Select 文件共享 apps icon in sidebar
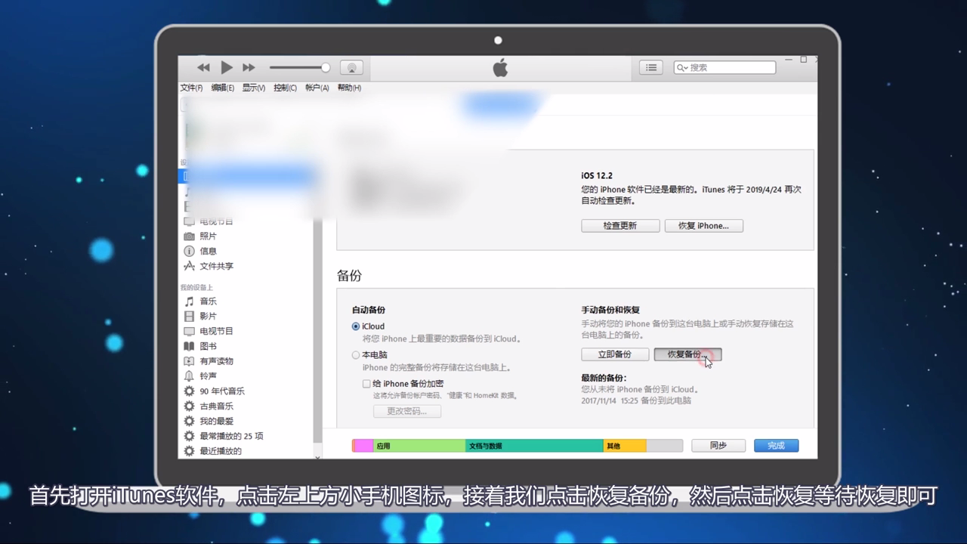The width and height of the screenshot is (967, 544). pos(190,266)
